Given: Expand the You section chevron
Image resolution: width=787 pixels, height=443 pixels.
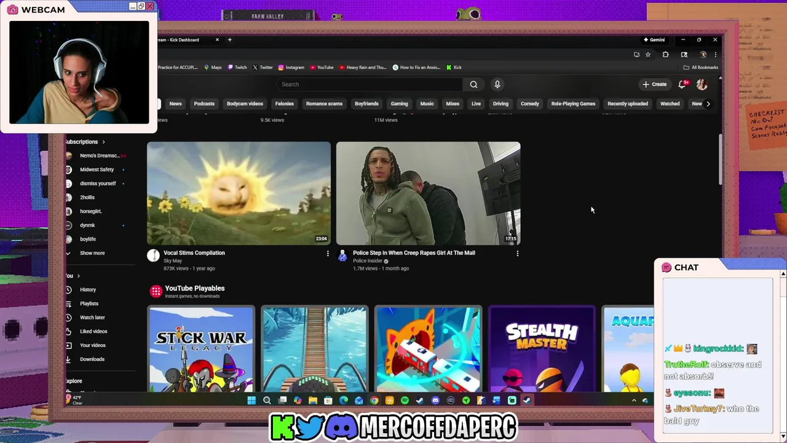Looking at the screenshot, I should coord(79,276).
